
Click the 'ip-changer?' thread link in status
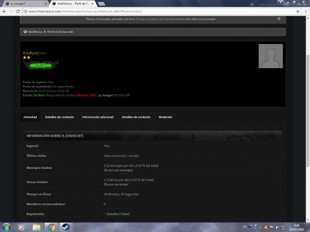point(106,95)
